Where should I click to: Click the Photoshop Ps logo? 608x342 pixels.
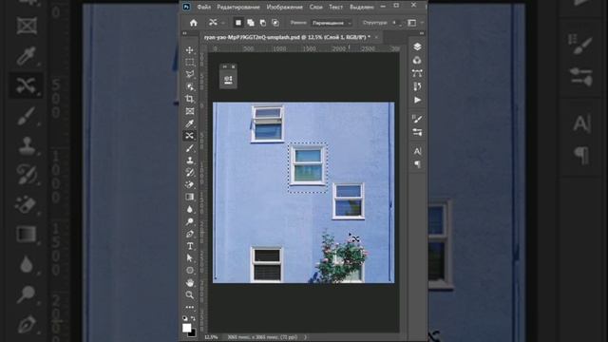click(x=186, y=7)
